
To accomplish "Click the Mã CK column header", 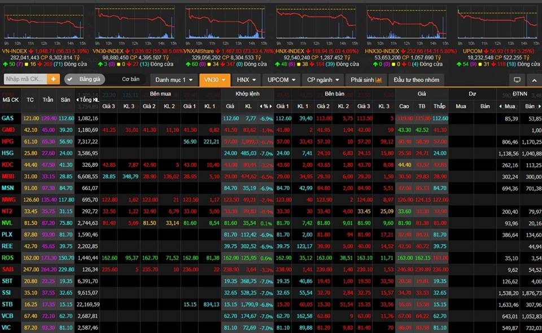I will coord(10,100).
